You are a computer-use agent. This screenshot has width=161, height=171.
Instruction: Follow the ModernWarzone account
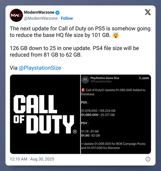(67, 18)
